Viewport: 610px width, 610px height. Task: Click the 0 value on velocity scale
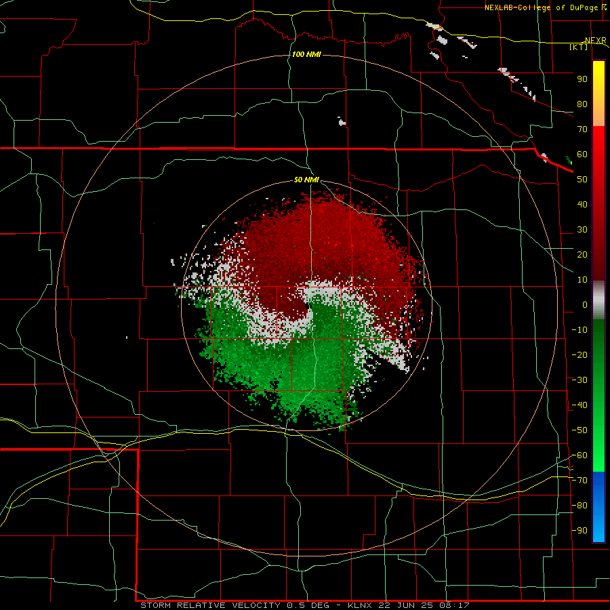(x=585, y=304)
